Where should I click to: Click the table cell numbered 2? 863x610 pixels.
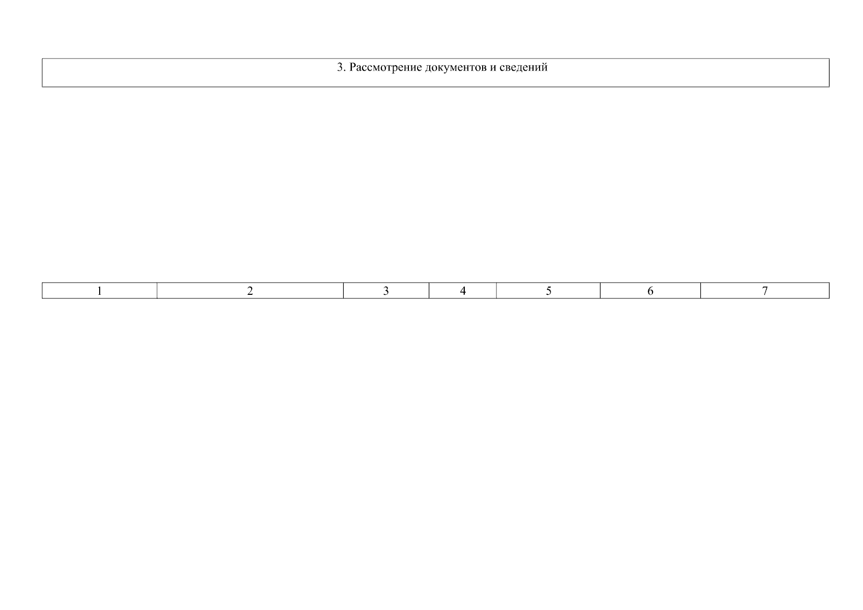pyautogui.click(x=250, y=291)
